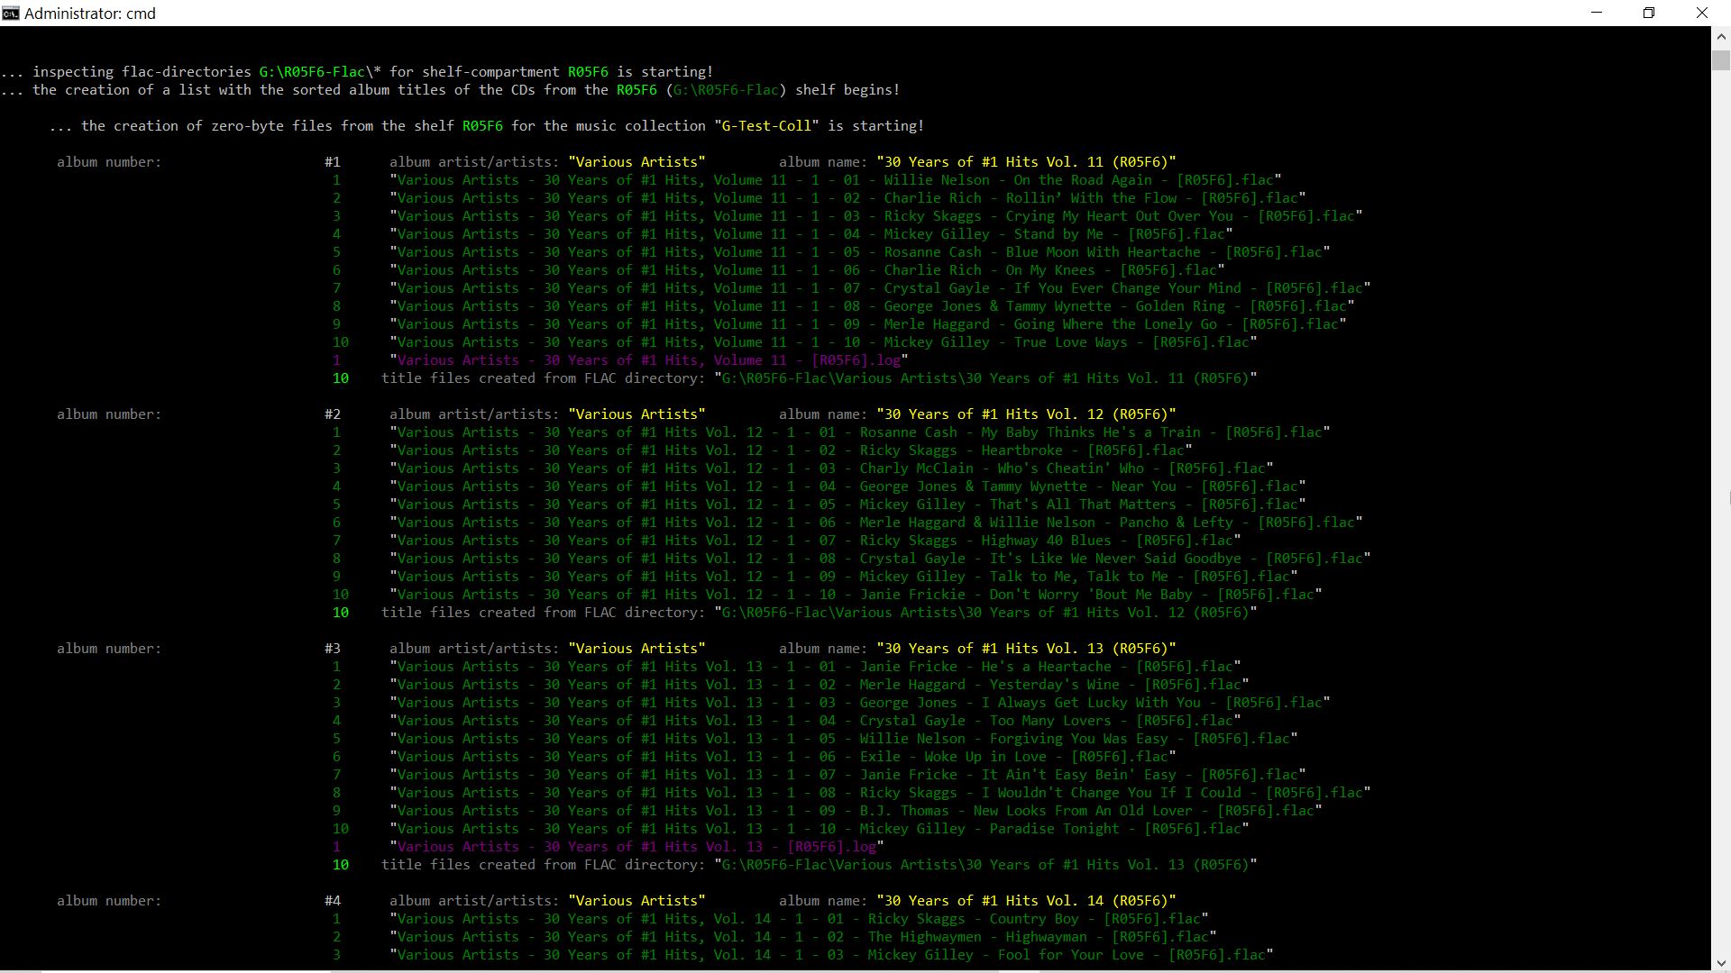Click the Highwaymen Highwayman flac line
This screenshot has width=1731, height=973.
click(x=802, y=937)
